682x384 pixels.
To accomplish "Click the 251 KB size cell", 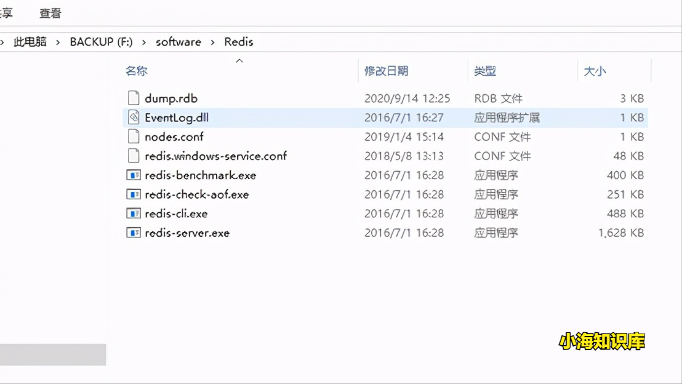I will 625,194.
